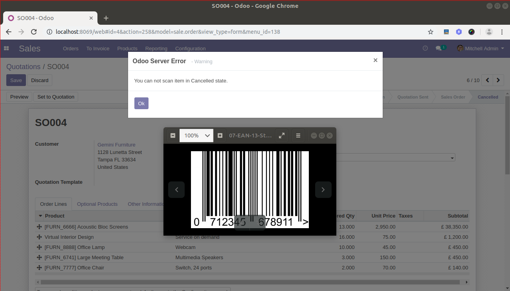Click quantity 16.000 in Virtual Interior Design row
510x291 pixels.
(347, 237)
